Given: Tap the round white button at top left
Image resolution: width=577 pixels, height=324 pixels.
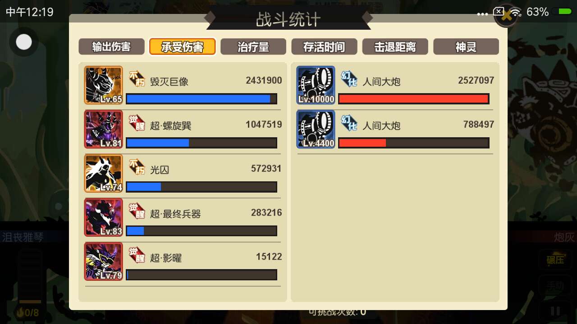Looking at the screenshot, I should point(24,42).
